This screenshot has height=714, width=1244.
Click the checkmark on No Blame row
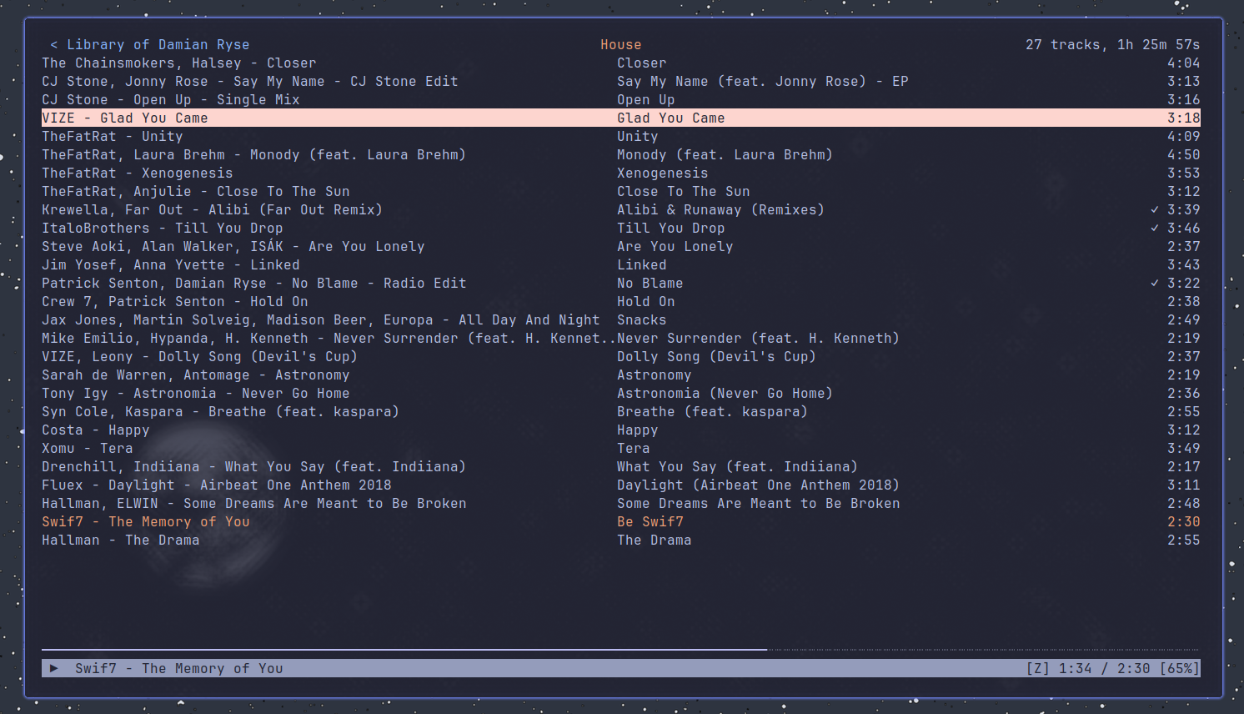tap(1155, 283)
